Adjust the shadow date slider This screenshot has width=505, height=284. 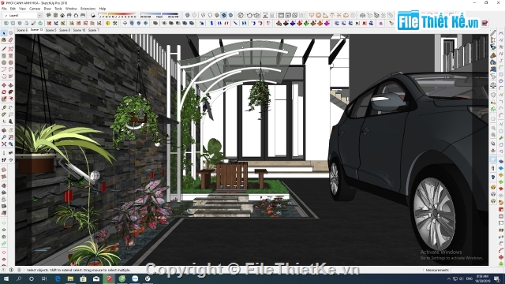tap(118, 14)
